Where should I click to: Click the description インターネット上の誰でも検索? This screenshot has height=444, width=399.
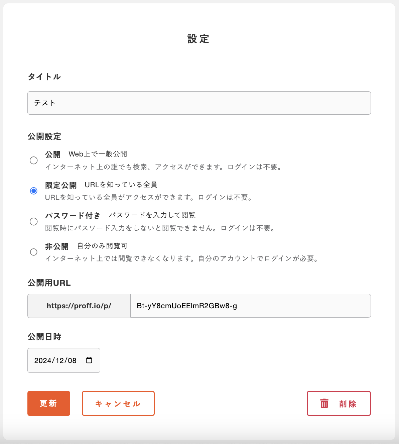tap(163, 167)
